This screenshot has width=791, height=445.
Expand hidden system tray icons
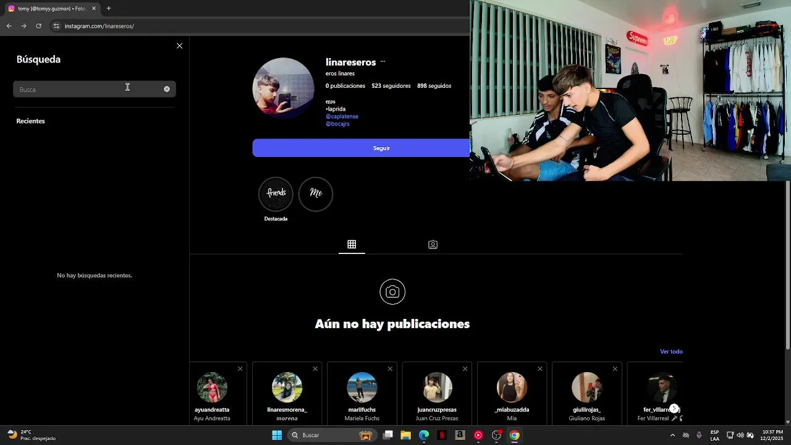tap(672, 435)
